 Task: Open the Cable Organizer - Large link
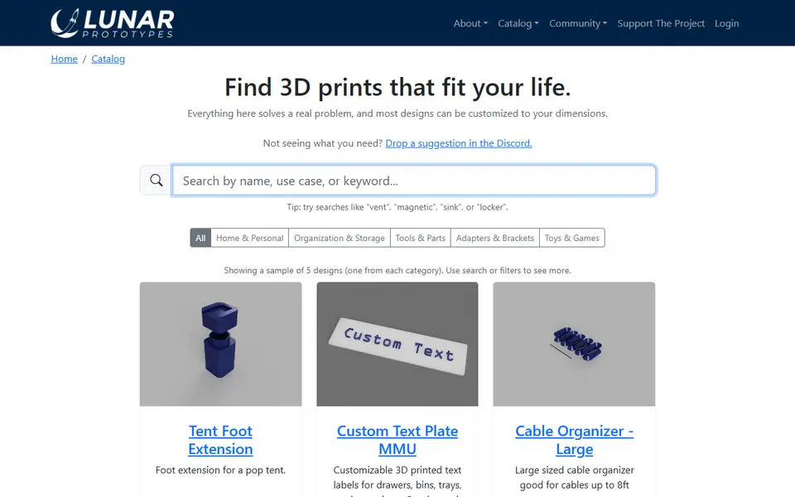click(x=575, y=440)
